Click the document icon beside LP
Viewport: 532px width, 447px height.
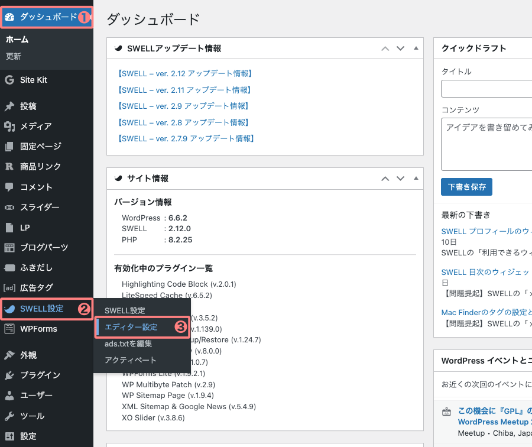pyautogui.click(x=9, y=228)
